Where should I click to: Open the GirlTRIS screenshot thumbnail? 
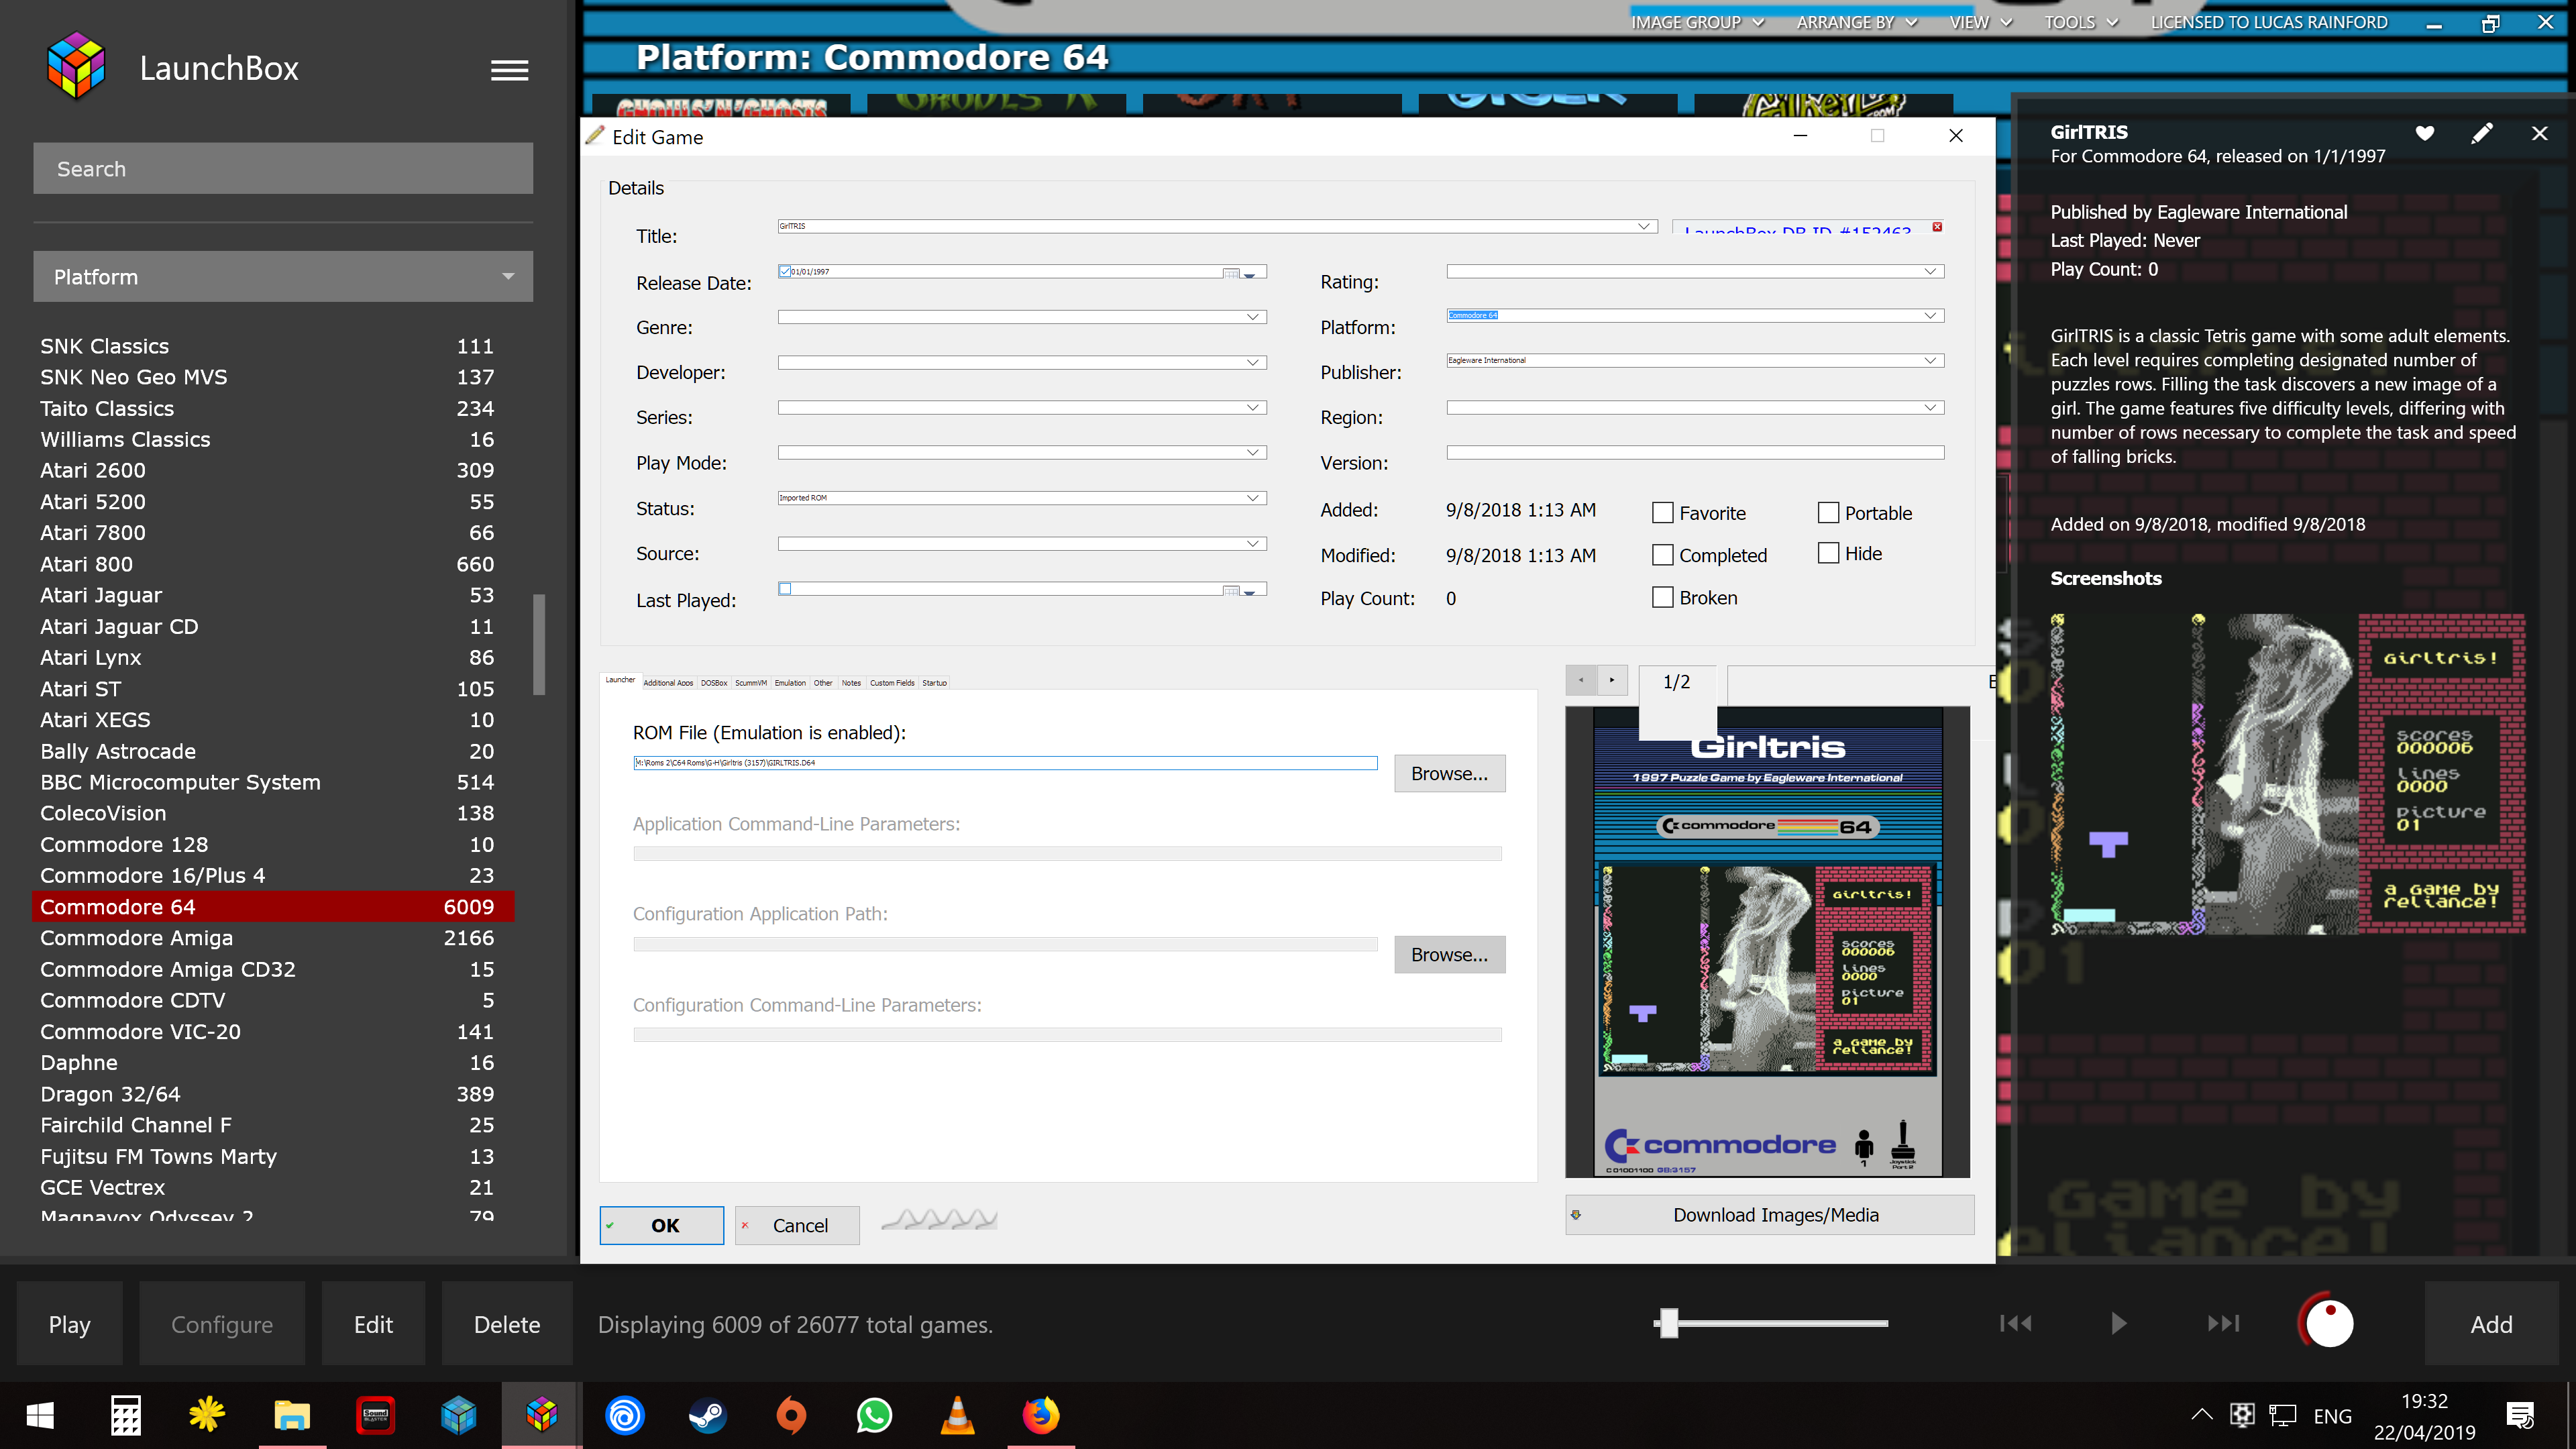(2287, 774)
